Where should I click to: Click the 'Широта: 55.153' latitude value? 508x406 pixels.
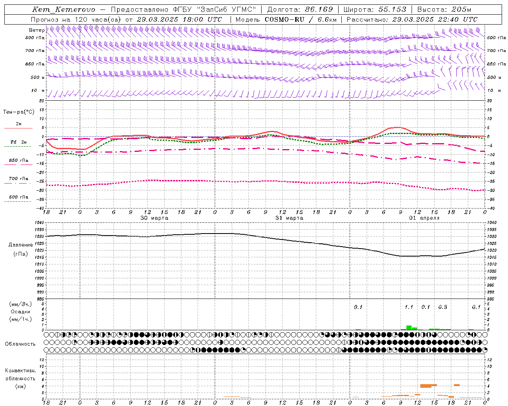tap(375, 10)
